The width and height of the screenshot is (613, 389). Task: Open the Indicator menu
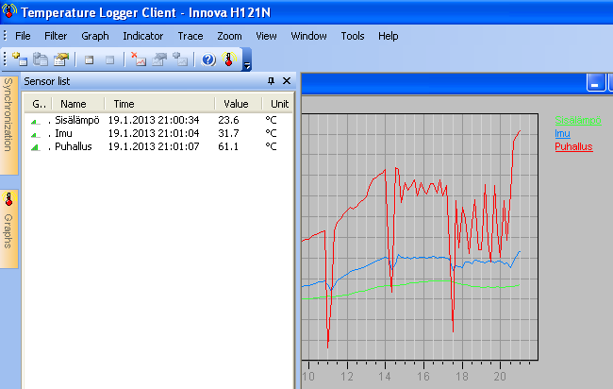point(143,36)
